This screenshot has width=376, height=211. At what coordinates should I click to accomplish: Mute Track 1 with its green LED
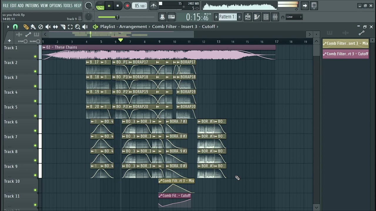pos(35,56)
